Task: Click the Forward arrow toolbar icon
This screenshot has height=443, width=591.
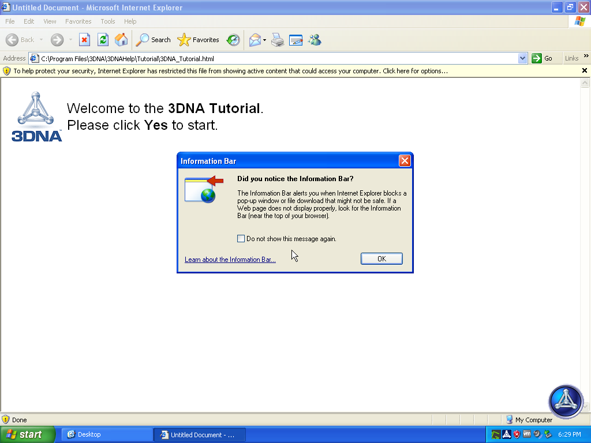Action: 57,40
